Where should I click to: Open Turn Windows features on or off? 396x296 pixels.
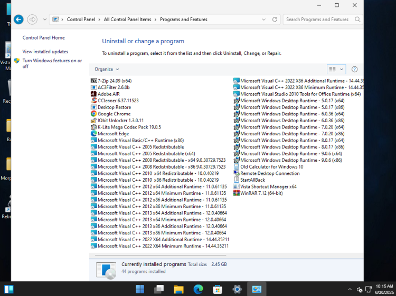pos(52,63)
